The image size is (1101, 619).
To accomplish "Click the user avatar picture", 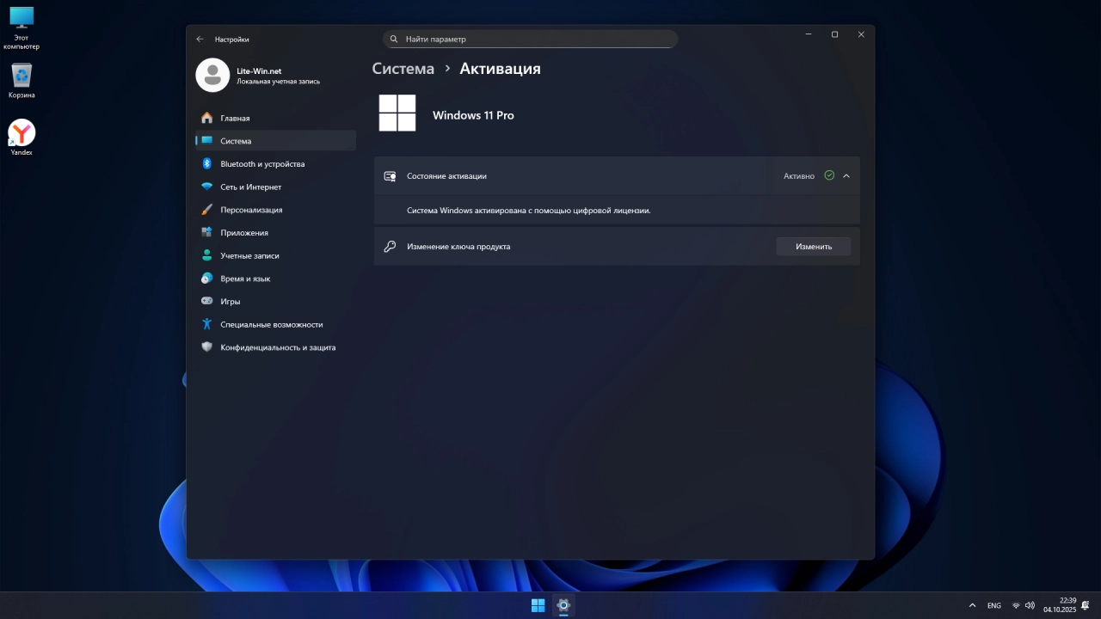I will [x=212, y=76].
